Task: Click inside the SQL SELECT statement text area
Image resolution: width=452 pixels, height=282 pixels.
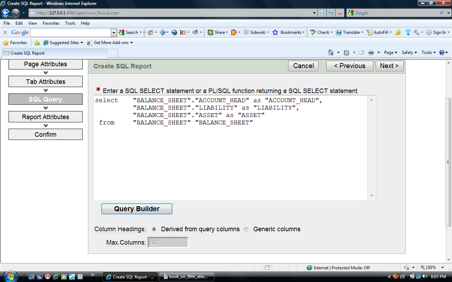Action: click(x=230, y=159)
